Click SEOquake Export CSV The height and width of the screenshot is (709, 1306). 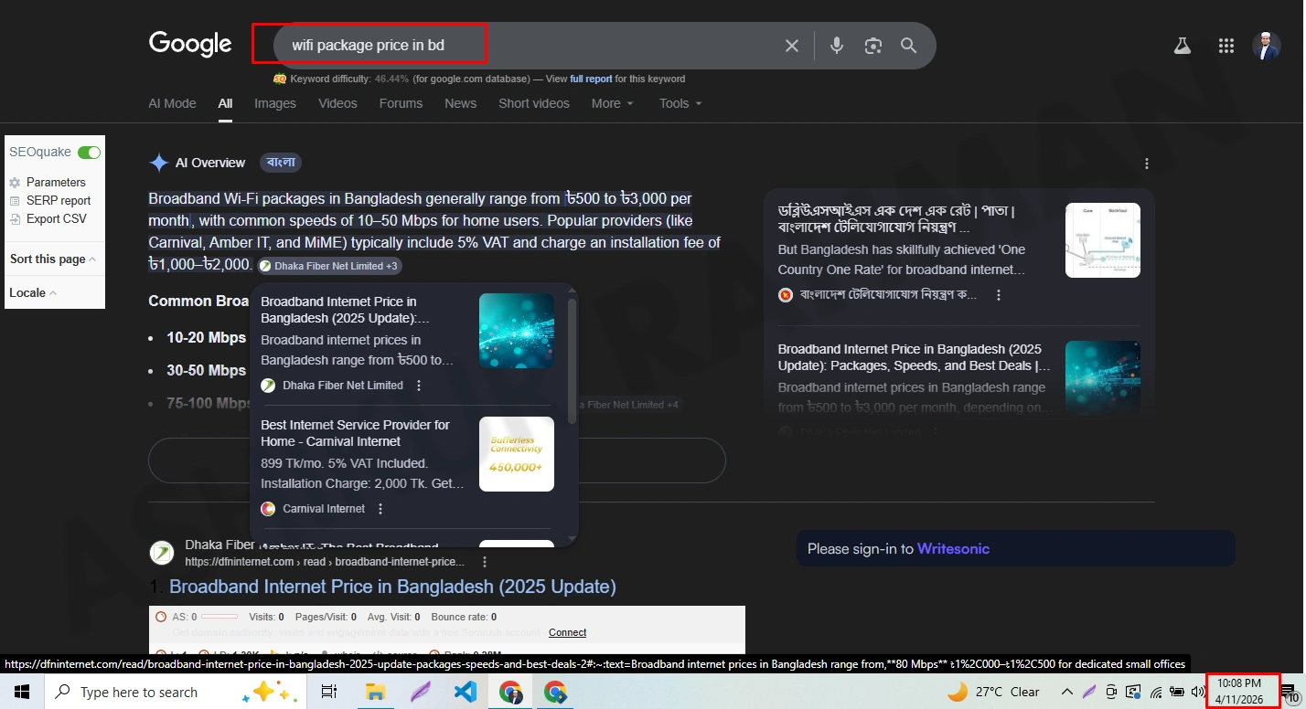tap(48, 219)
